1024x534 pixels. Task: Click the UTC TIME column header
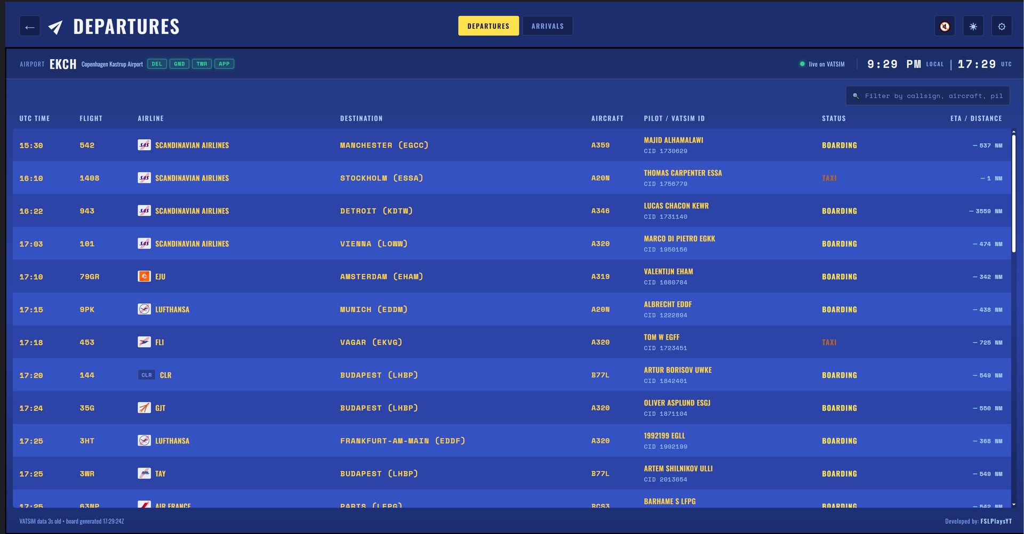[x=35, y=118]
